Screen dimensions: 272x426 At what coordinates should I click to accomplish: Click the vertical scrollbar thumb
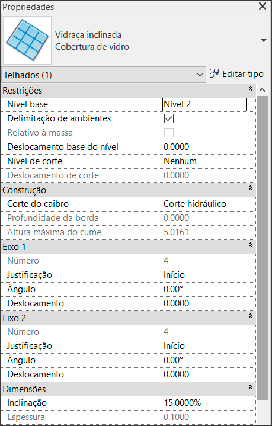point(262,247)
